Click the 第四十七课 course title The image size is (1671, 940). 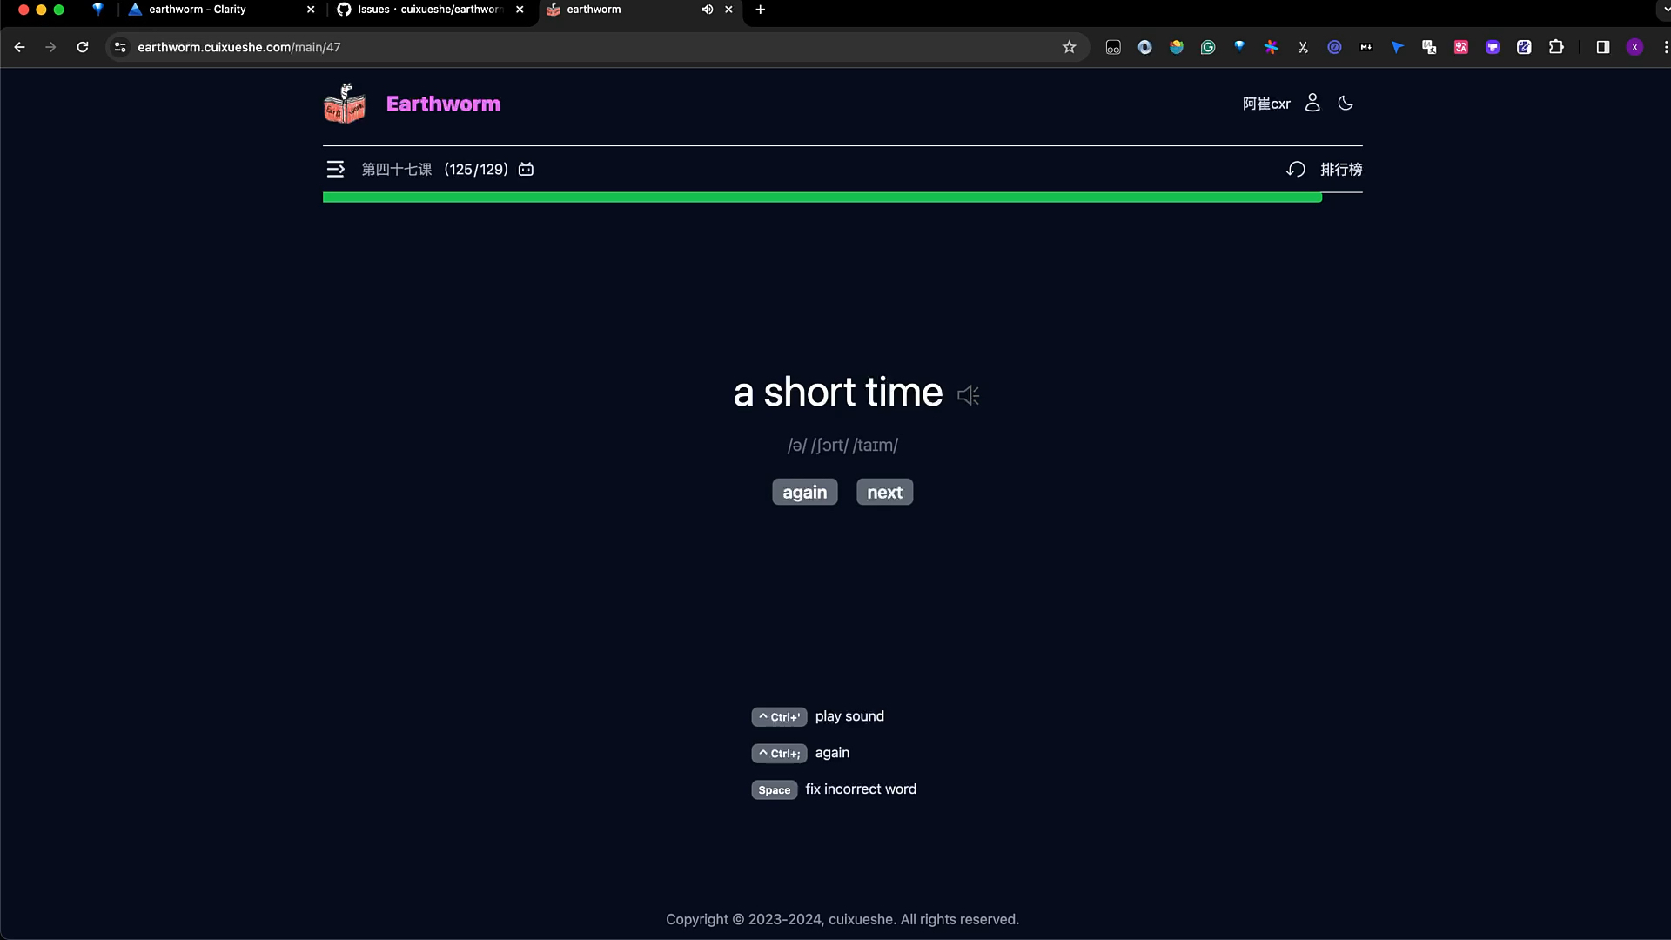397,169
